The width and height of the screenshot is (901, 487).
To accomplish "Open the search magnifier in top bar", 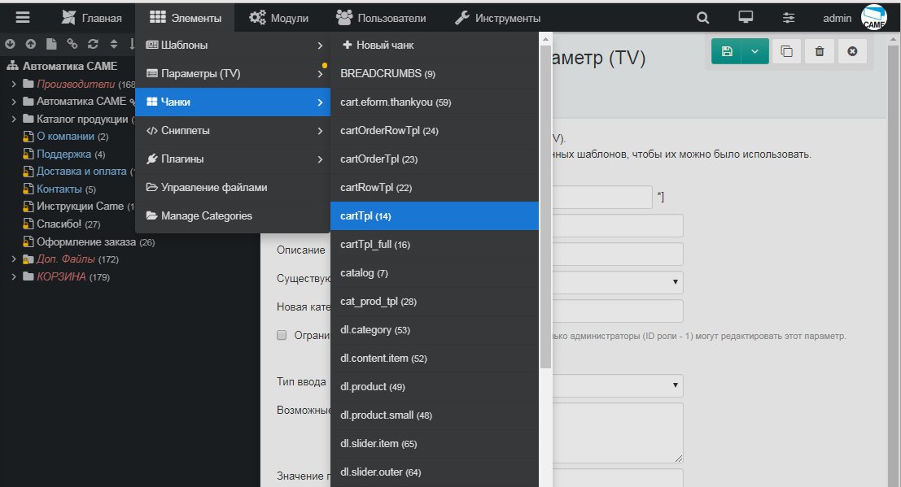I will (702, 18).
